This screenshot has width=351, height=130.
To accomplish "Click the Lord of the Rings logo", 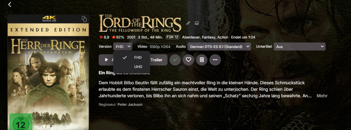I will point(140,23).
